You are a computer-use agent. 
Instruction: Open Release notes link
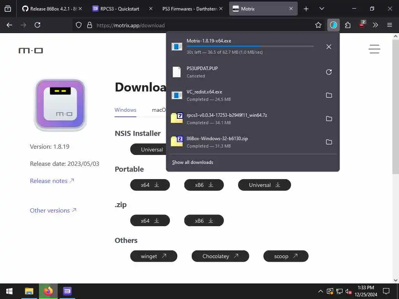52,181
